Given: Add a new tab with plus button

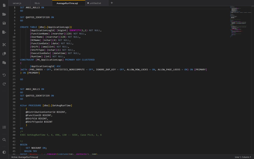Looking at the screenshot, I should [112, 3].
